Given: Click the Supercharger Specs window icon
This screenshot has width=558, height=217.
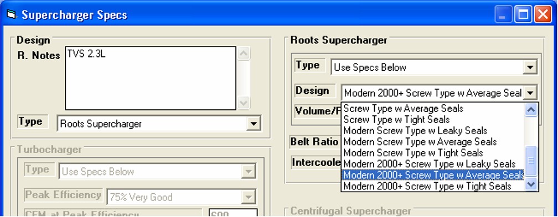Looking at the screenshot, I should coord(12,14).
